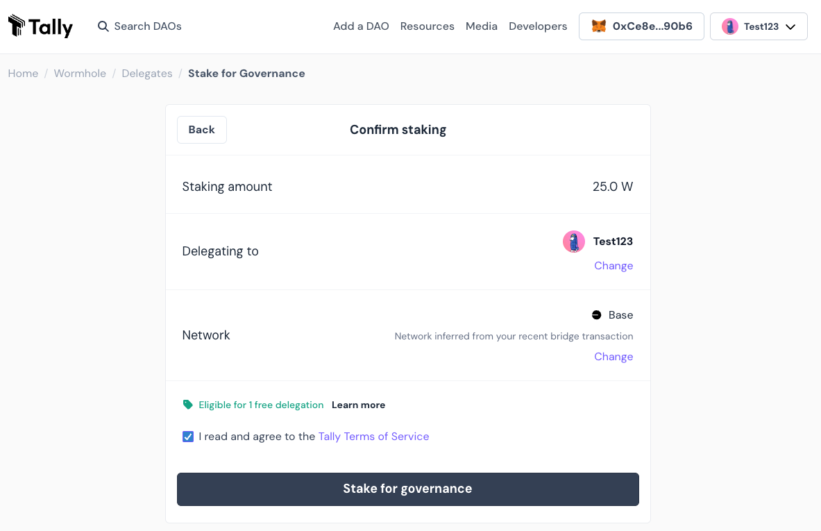
Task: Uncheck the Terms of Service agreement checkbox
Action: tap(188, 436)
